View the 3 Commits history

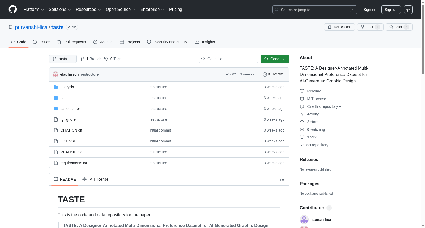point(273,74)
